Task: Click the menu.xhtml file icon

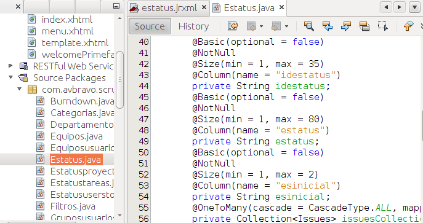Action: pos(32,31)
